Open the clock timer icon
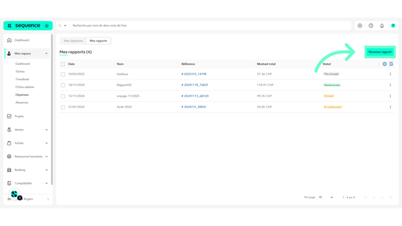 pyautogui.click(x=371, y=26)
